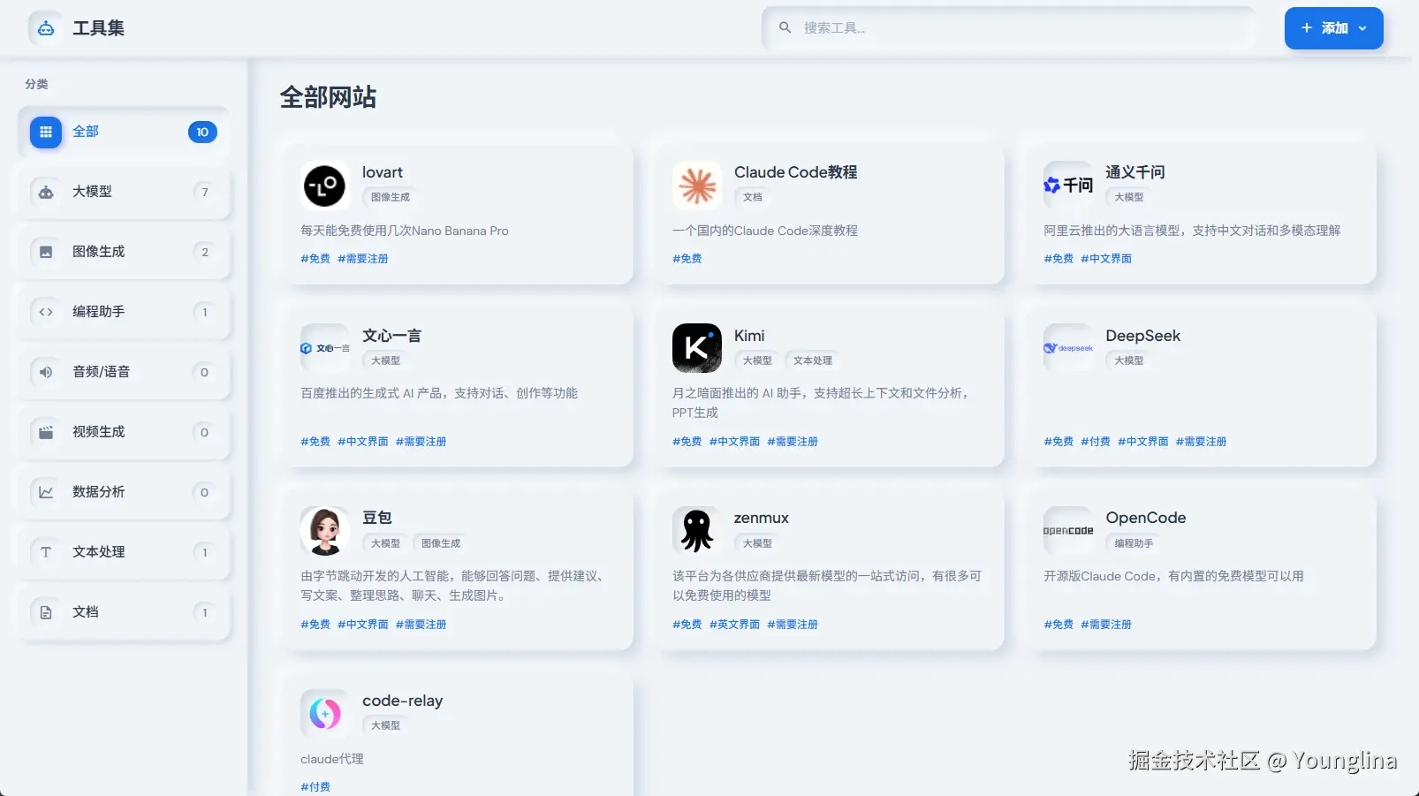
Task: Click the 全部 count badge showing 10
Action: 202,132
